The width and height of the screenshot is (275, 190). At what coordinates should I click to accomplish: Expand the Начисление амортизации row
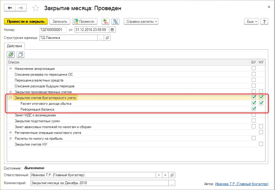(10, 69)
